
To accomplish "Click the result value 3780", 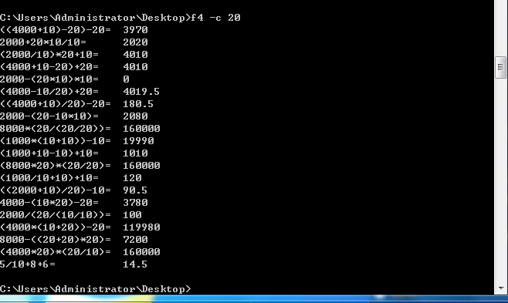I will pyautogui.click(x=135, y=203).
